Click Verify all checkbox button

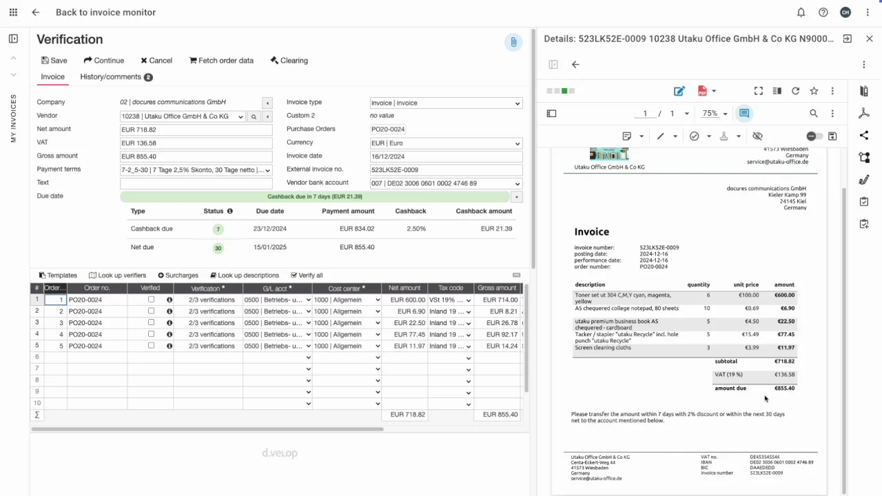click(x=307, y=276)
